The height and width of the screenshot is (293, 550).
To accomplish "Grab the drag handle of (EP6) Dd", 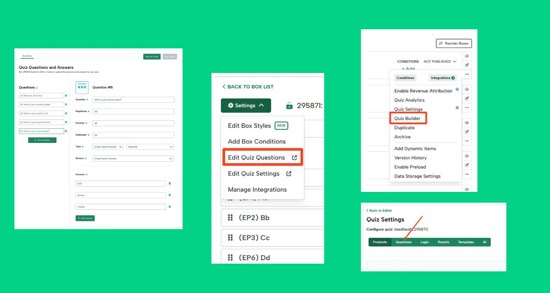I will (231, 257).
